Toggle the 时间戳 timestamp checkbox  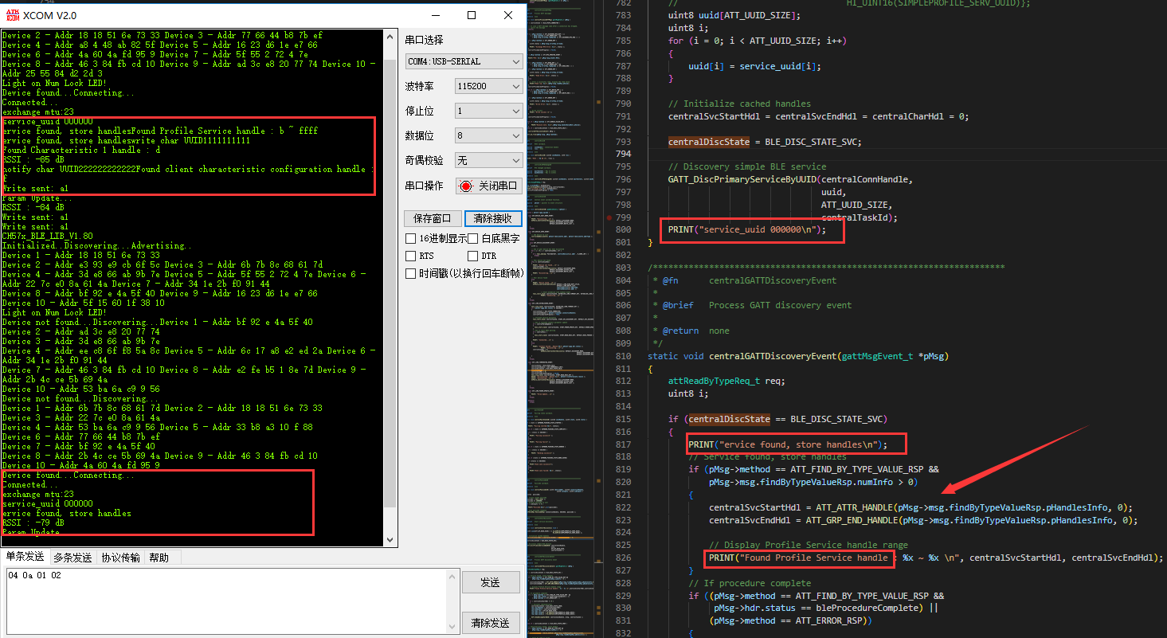pyautogui.click(x=410, y=273)
